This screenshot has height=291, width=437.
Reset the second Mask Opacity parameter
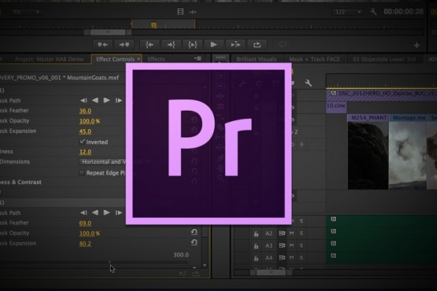click(x=194, y=232)
